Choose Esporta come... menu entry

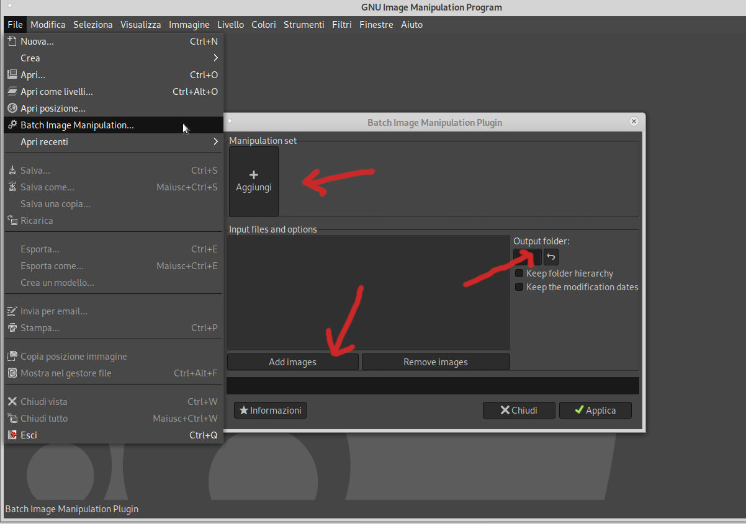click(x=113, y=266)
